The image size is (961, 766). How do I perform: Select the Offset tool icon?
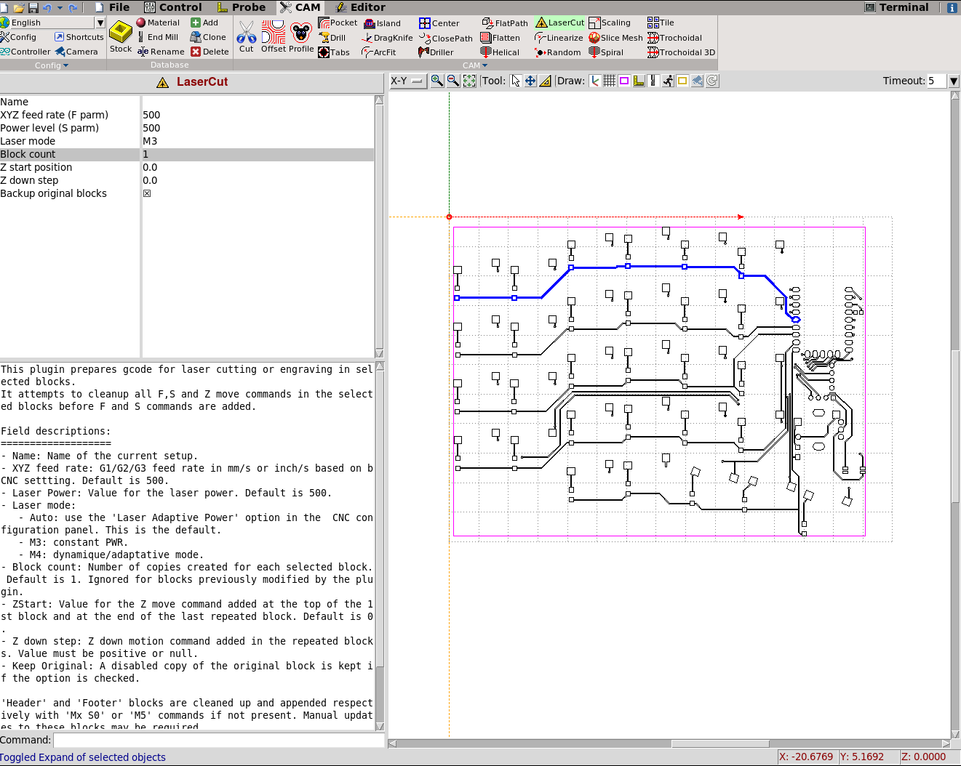[x=274, y=36]
